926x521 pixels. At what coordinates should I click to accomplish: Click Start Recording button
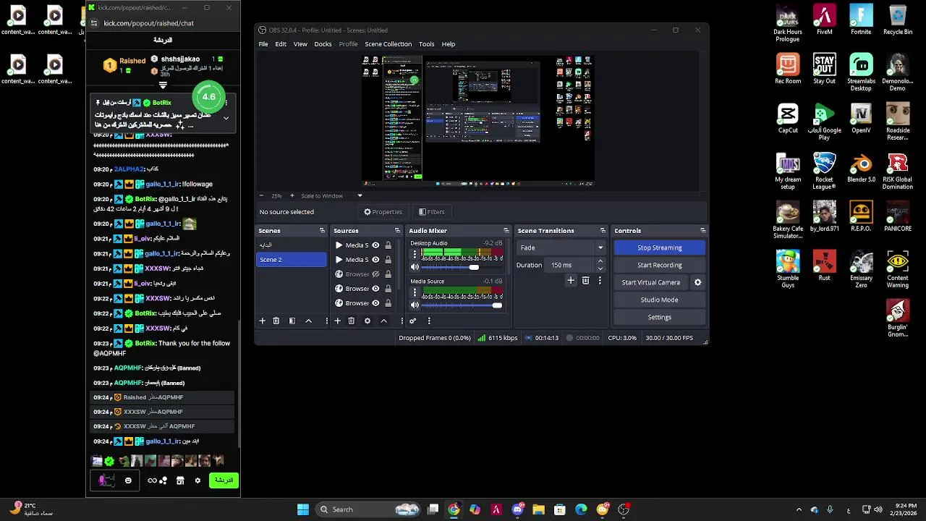point(659,265)
